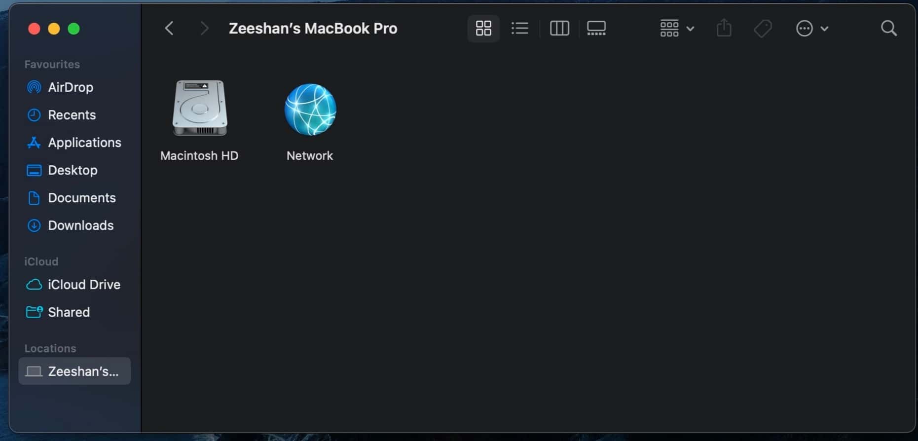Open Applications in the sidebar
Screen dimensions: 918x441
(x=74, y=143)
